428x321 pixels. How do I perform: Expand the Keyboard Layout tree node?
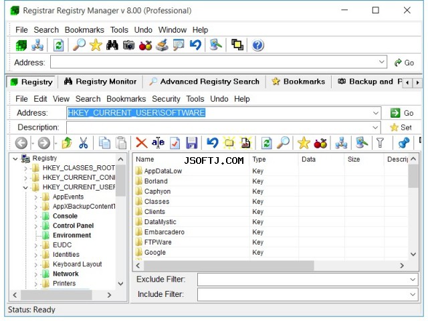pyautogui.click(x=35, y=265)
